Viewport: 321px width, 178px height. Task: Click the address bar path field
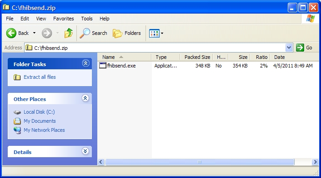click(159, 48)
